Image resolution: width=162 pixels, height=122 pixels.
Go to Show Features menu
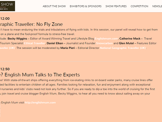pos(116,6)
